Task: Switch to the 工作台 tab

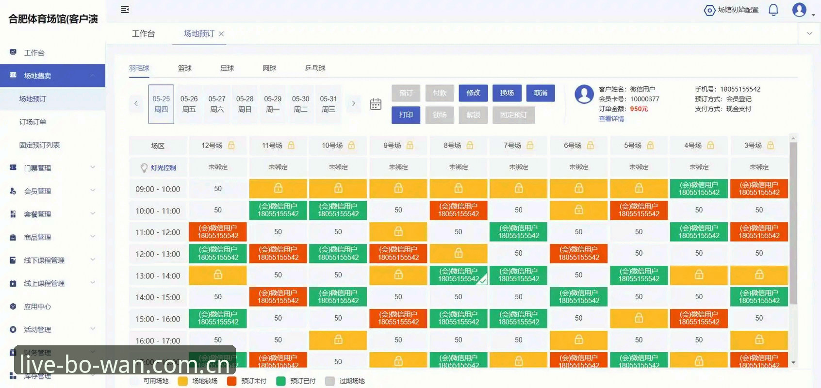Action: (x=143, y=33)
